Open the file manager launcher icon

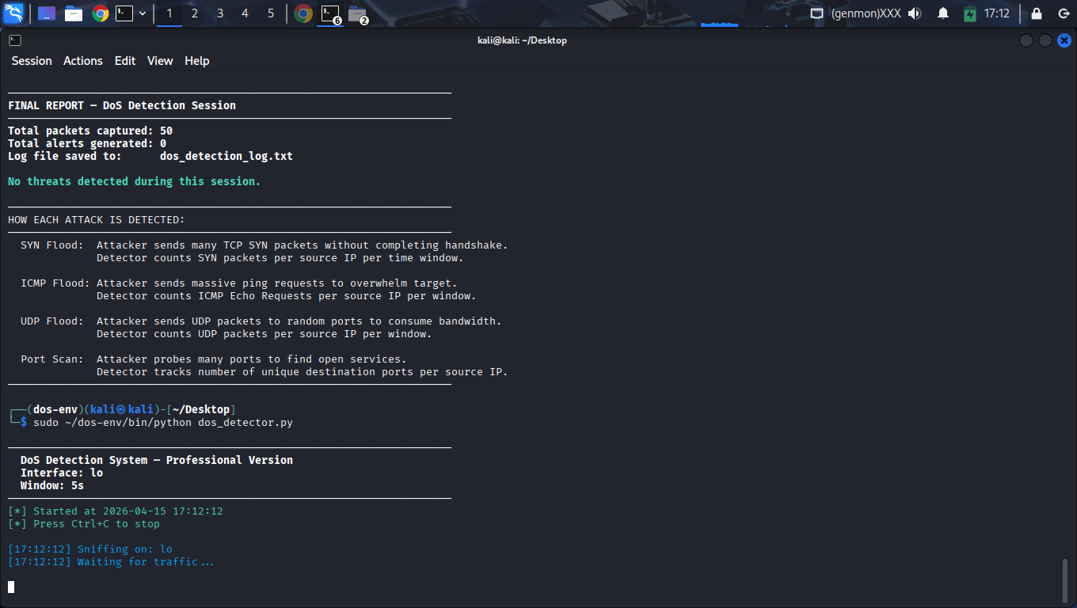coord(74,13)
